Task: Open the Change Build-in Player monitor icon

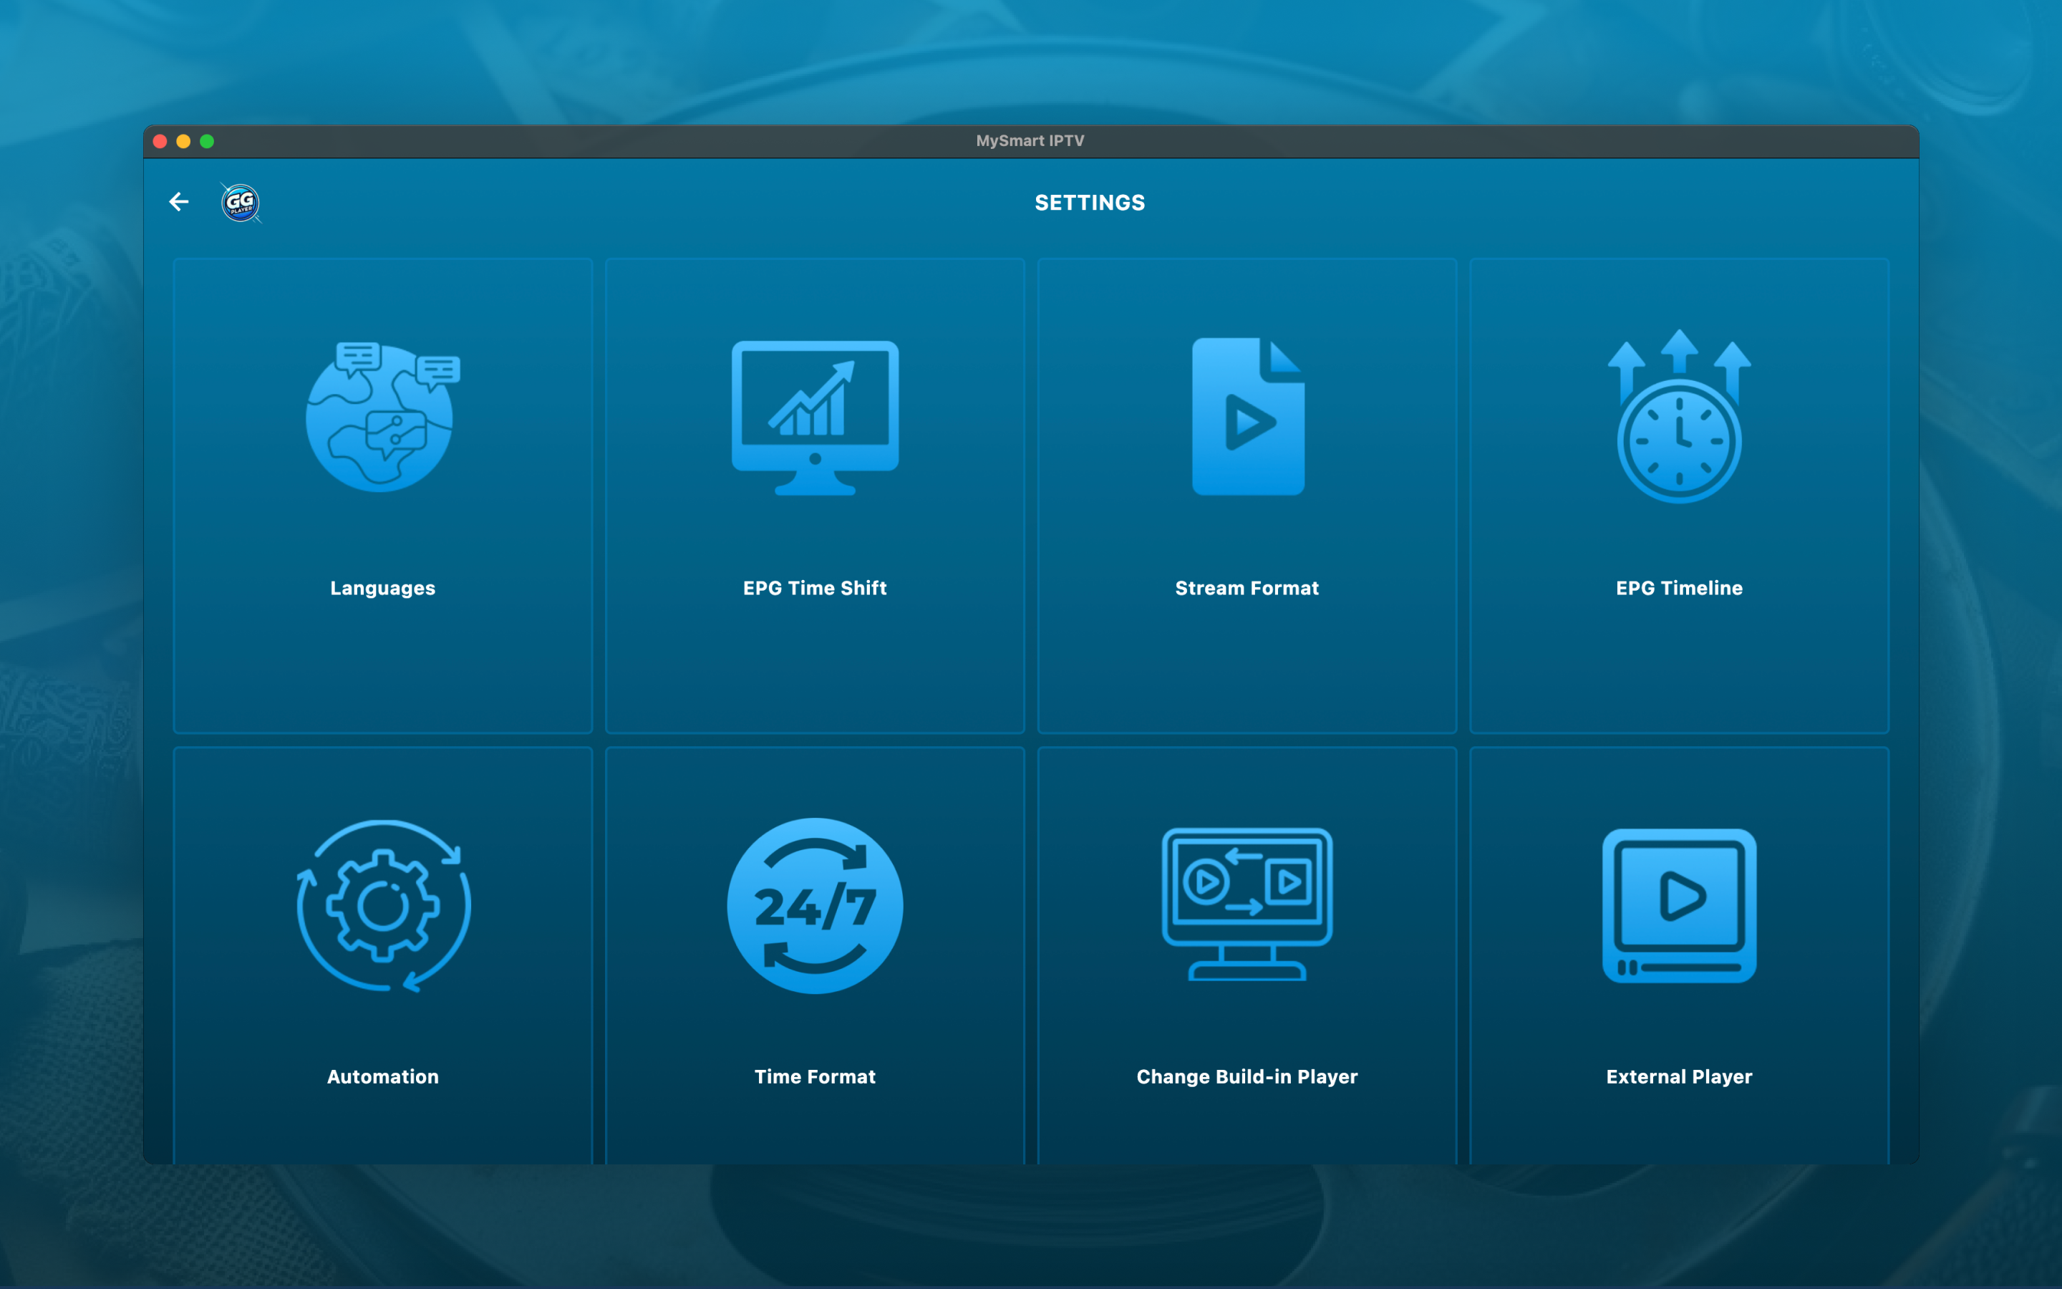Action: (x=1247, y=904)
